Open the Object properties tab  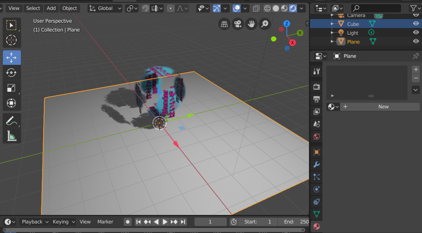click(316, 152)
